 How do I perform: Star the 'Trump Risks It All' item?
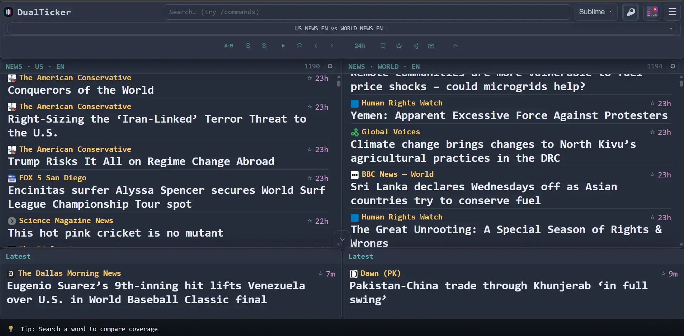(309, 150)
